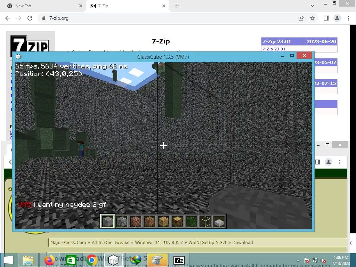Open the network tray icon

coord(315,260)
